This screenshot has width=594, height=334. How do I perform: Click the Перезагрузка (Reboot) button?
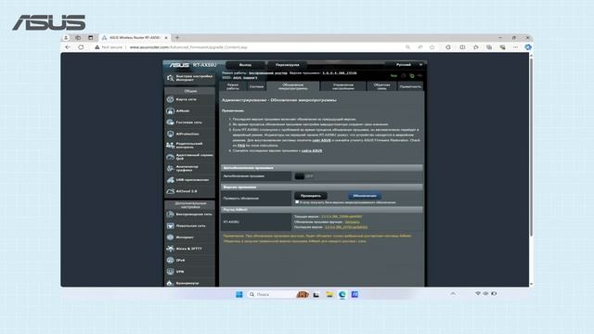[287, 65]
